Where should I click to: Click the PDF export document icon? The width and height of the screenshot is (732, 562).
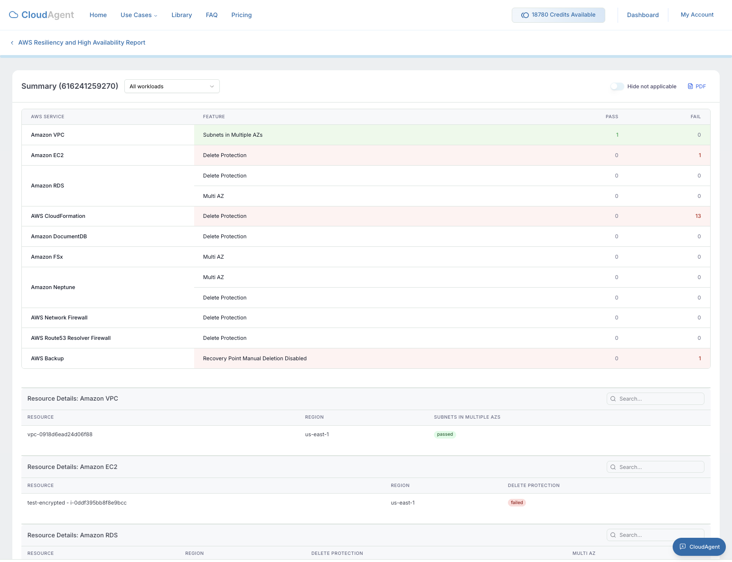pos(690,86)
